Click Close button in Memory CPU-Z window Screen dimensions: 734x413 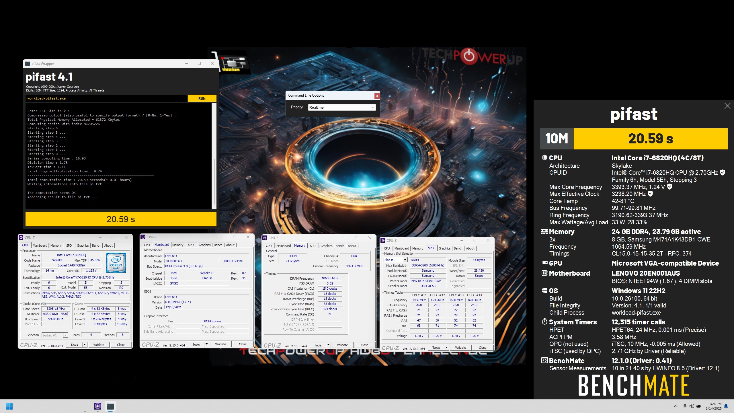click(364, 345)
